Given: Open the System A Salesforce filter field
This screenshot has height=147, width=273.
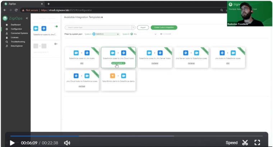Looking at the screenshot, I should coord(106,34).
